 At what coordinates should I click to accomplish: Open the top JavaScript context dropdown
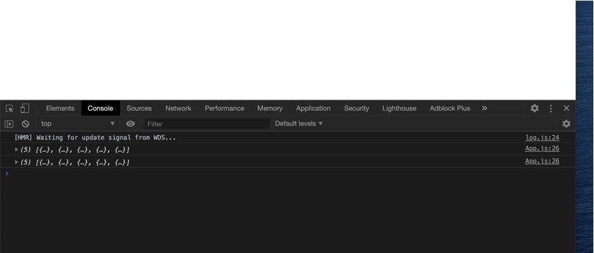click(x=78, y=124)
